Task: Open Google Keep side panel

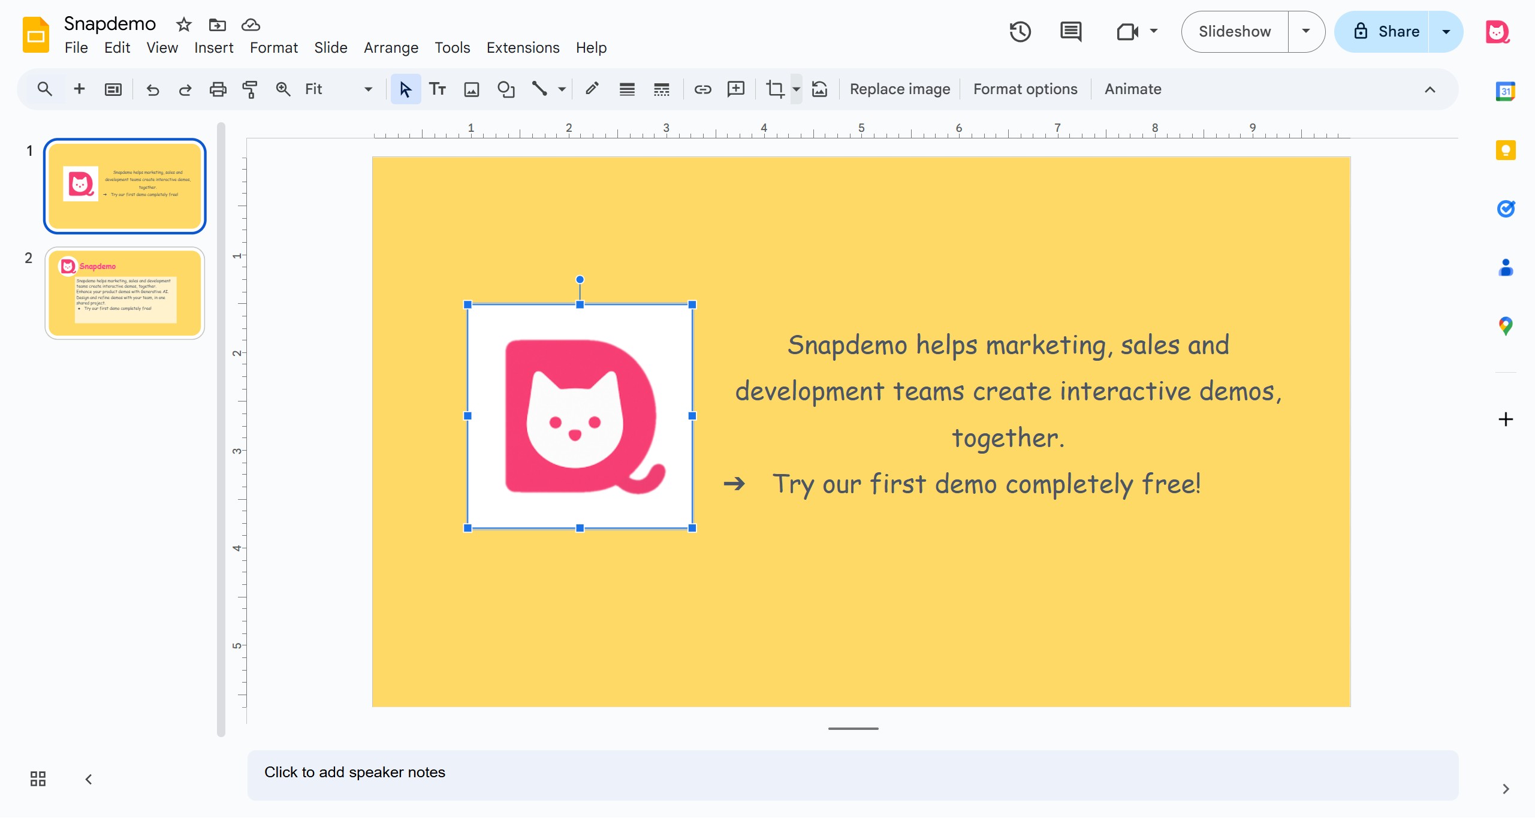Action: tap(1505, 150)
